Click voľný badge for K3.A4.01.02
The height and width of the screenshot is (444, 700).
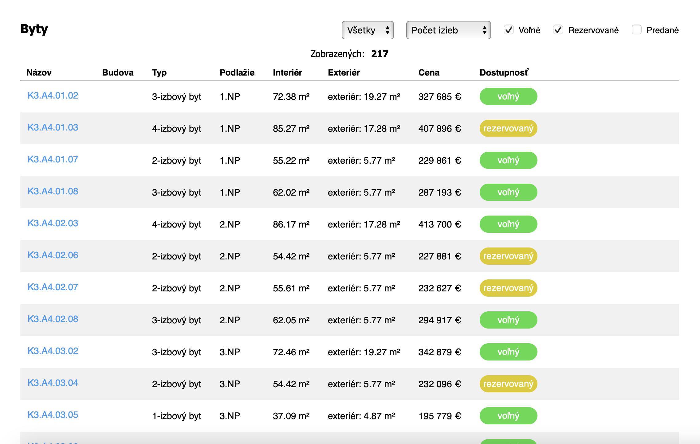[508, 96]
